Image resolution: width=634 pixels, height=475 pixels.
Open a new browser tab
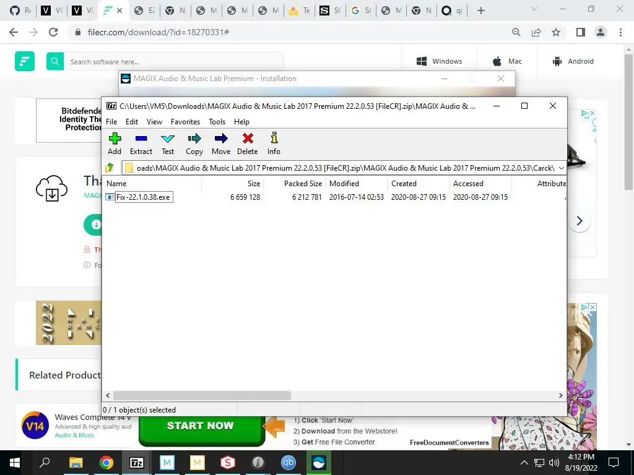480,11
